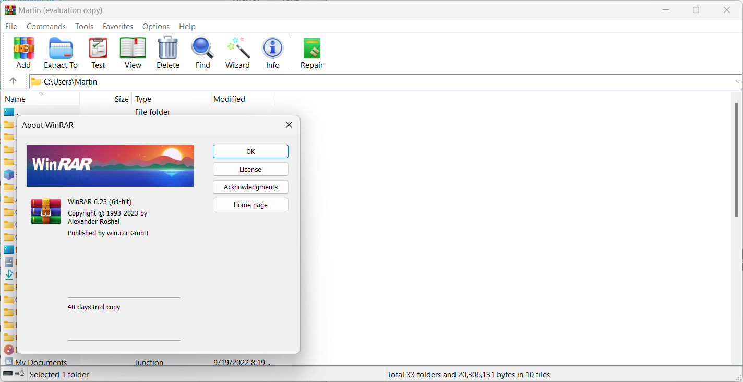Screen dimensions: 743x382
Task: Open the Find files tool
Action: tap(202, 52)
